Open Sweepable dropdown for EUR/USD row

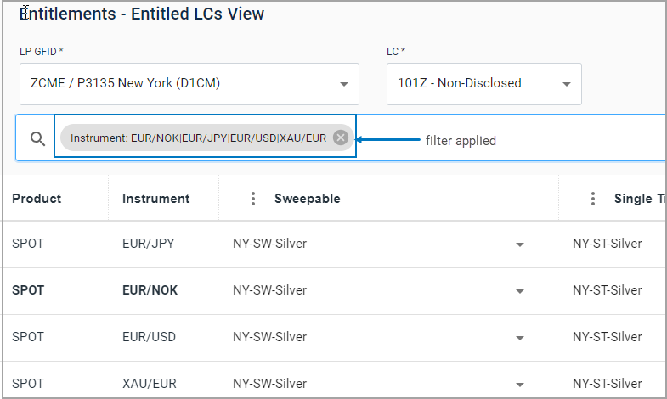(519, 338)
